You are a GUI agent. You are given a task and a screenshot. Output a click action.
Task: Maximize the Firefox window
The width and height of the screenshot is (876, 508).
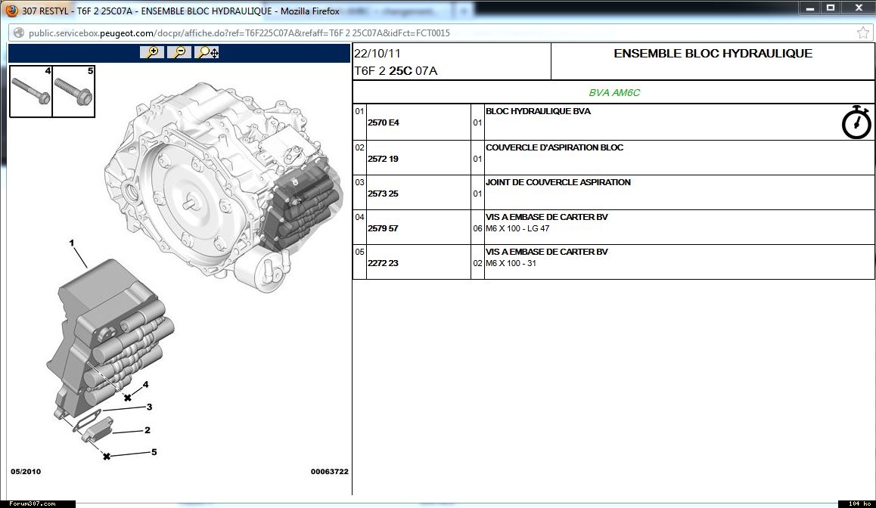click(x=831, y=8)
